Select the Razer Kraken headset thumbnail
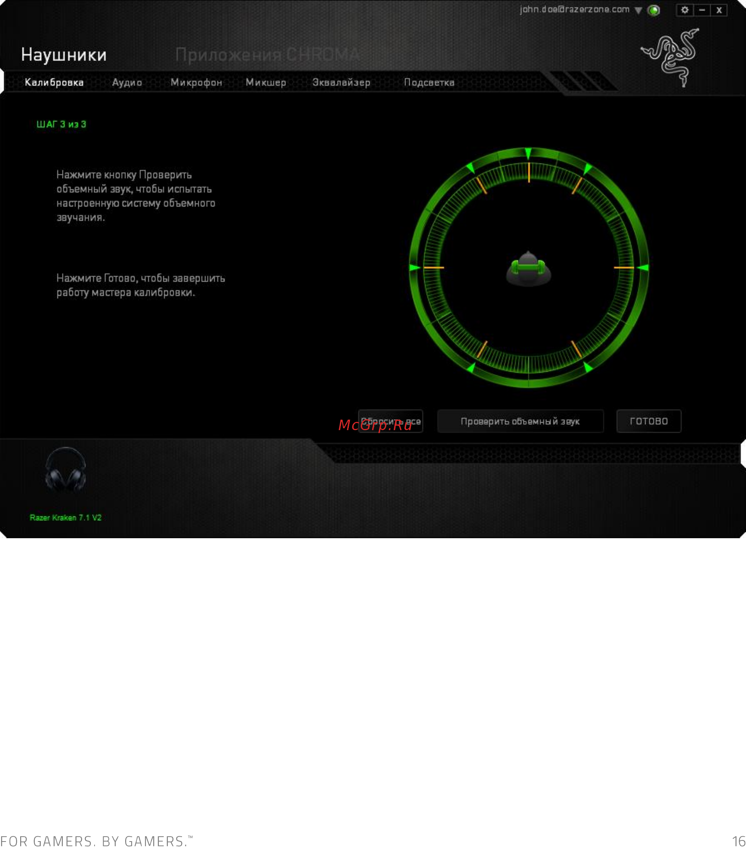 [x=65, y=470]
